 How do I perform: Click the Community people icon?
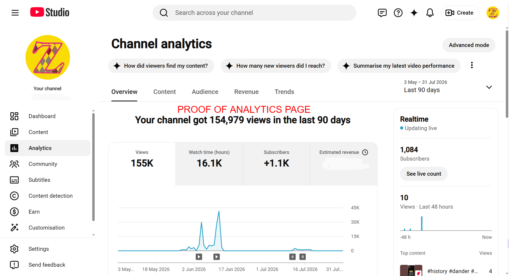pyautogui.click(x=14, y=164)
